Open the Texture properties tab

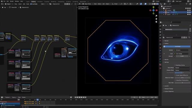click(160, 68)
